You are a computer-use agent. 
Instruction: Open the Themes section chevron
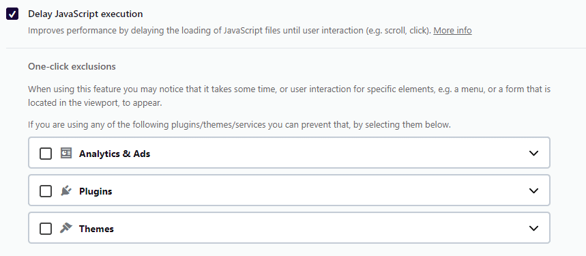pyautogui.click(x=533, y=228)
